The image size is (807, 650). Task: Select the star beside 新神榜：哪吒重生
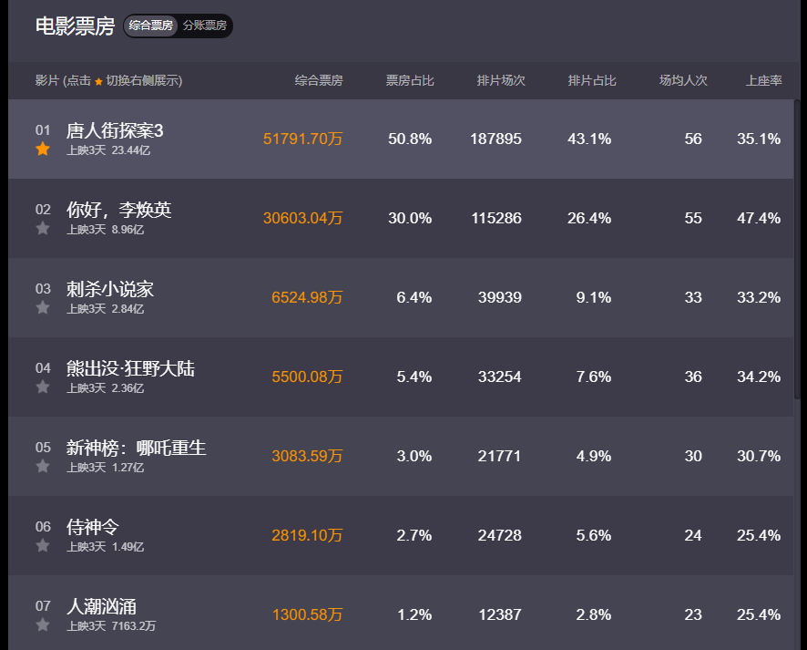pyautogui.click(x=43, y=467)
